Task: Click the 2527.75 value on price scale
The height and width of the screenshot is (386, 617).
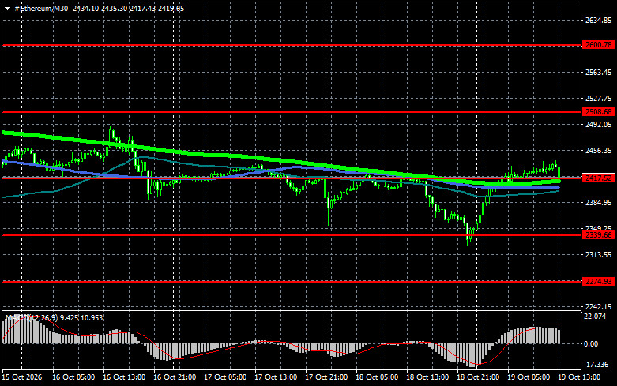Action: 598,98
